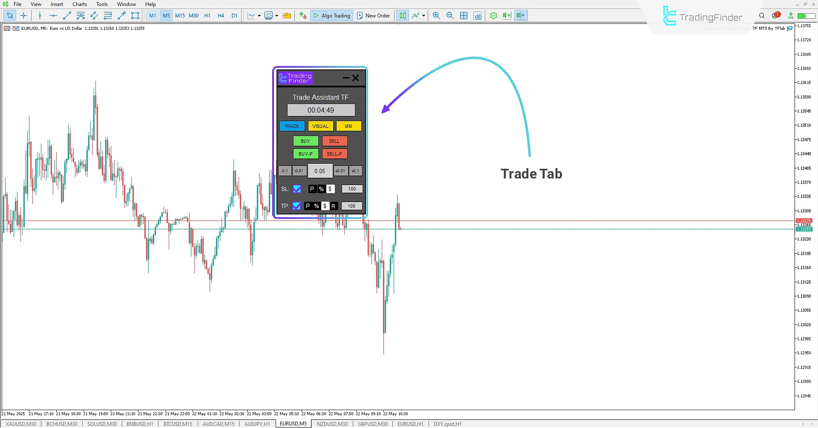
Task: Open the Charts menu
Action: point(79,4)
